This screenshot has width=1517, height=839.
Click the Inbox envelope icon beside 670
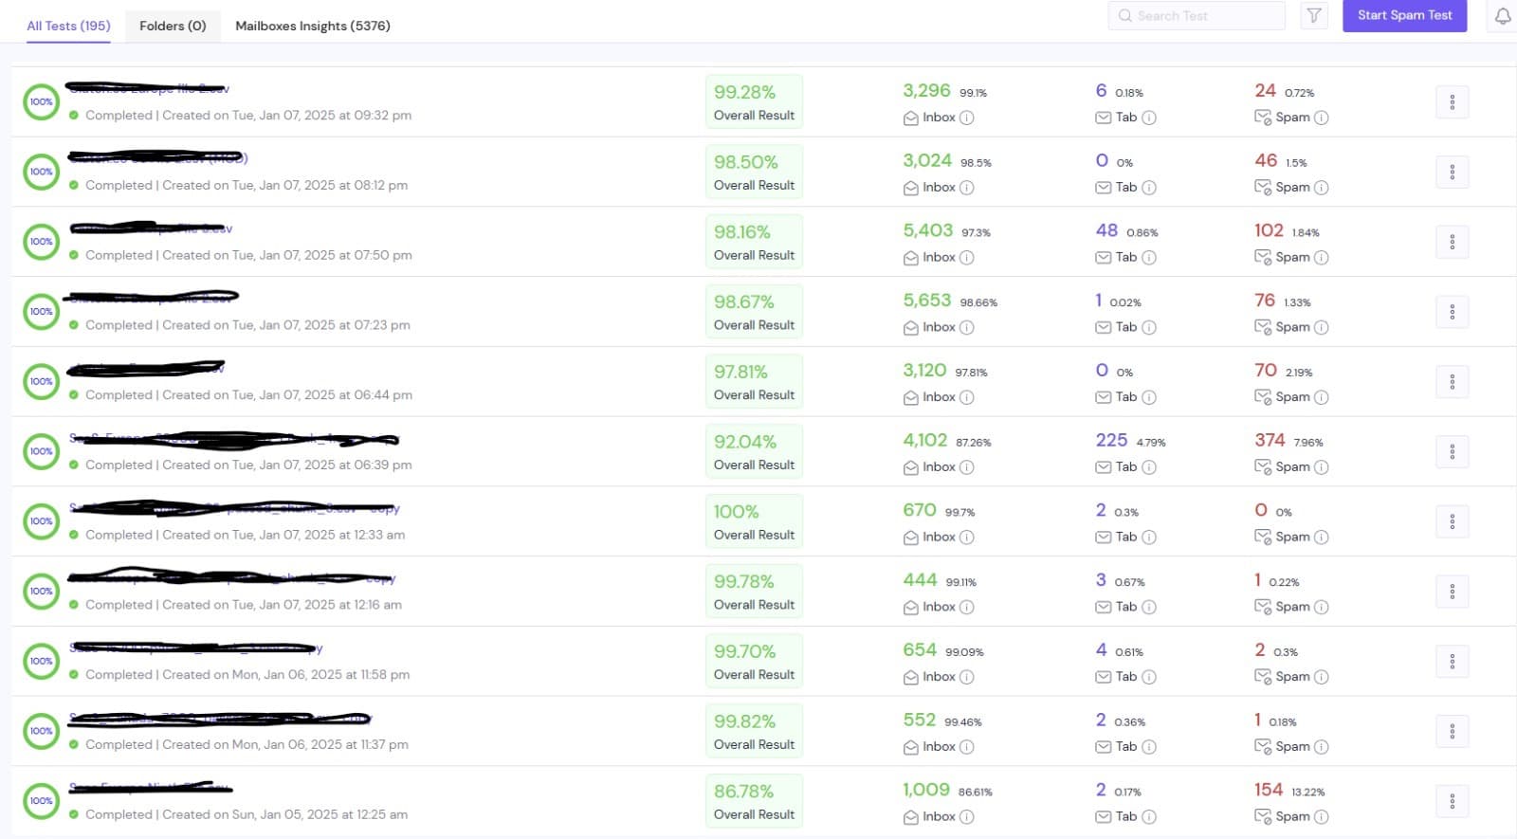[x=910, y=538]
